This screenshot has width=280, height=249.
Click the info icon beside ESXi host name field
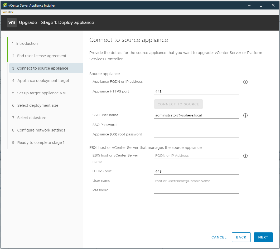245,156
